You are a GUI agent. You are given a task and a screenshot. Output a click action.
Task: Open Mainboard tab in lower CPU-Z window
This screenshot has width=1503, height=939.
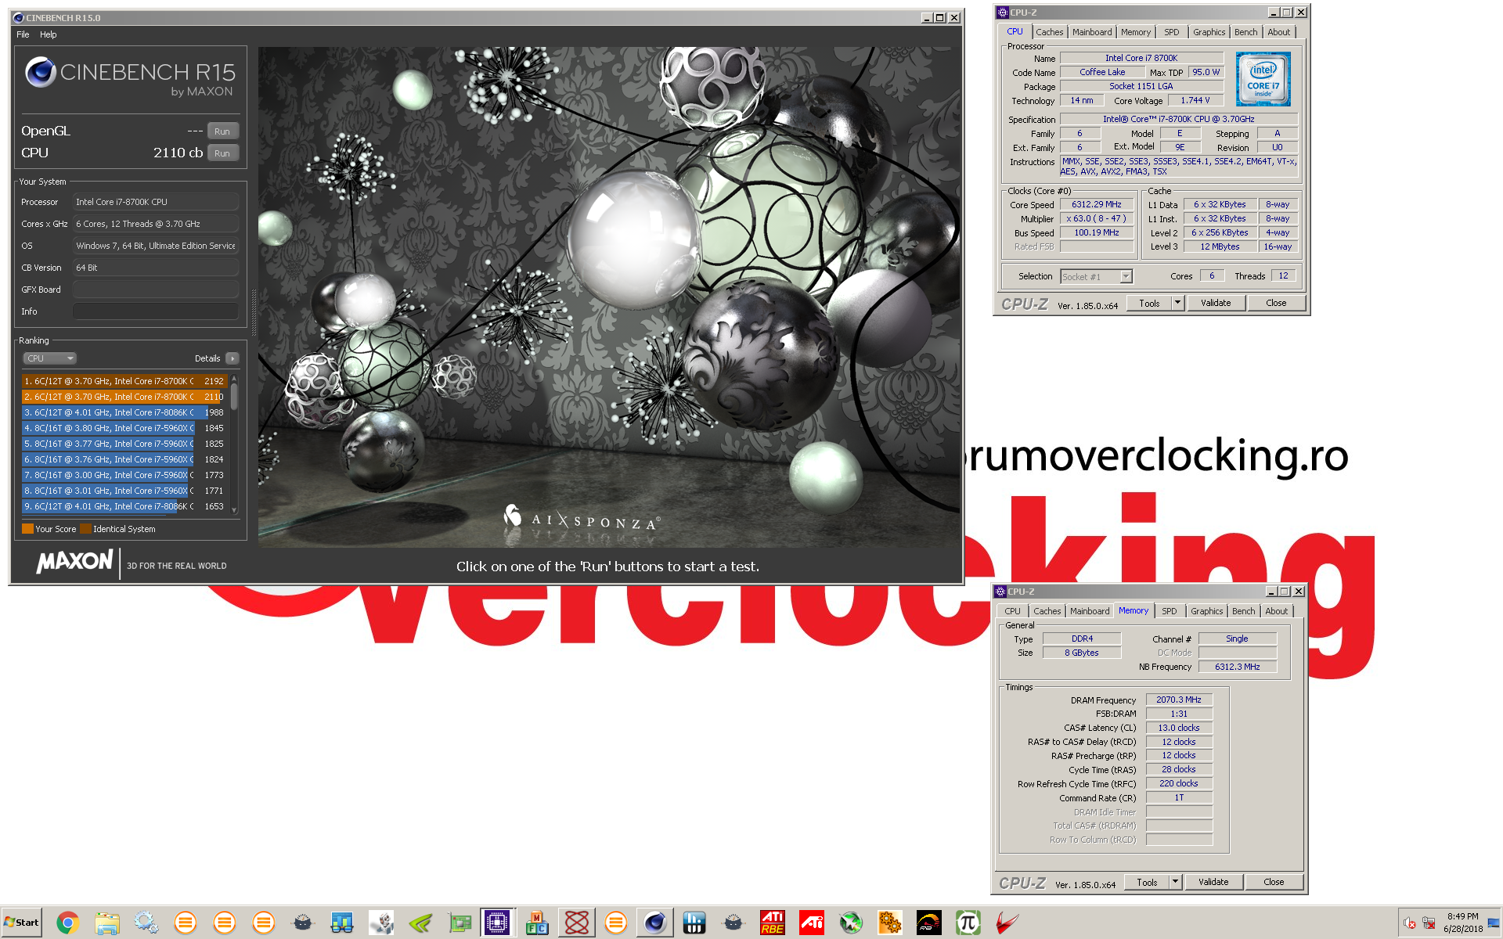click(x=1090, y=611)
